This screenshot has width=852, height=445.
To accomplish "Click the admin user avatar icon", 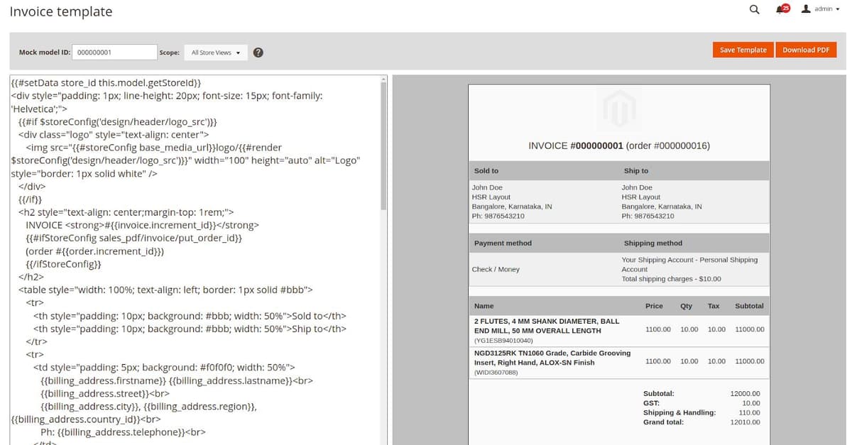I will pos(806,9).
